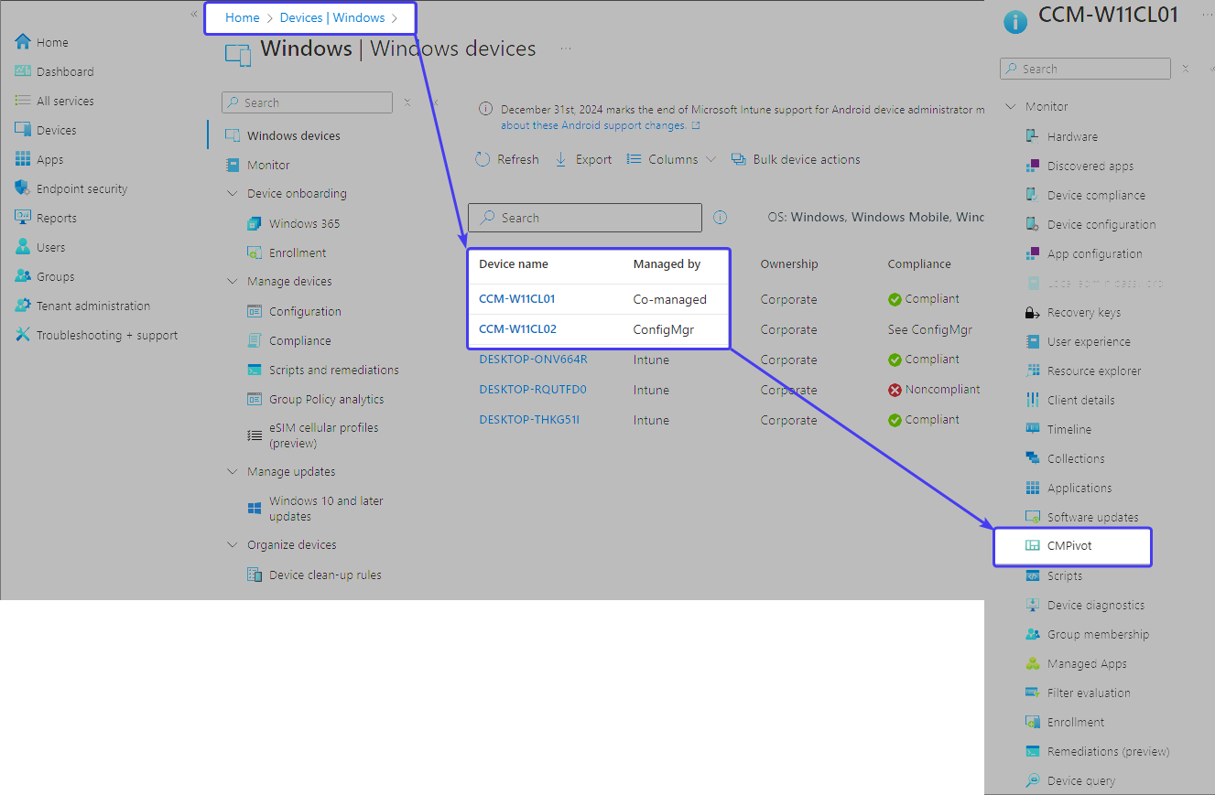This screenshot has height=795, width=1215.
Task: Click Home breadcrumb link
Action: pyautogui.click(x=243, y=17)
